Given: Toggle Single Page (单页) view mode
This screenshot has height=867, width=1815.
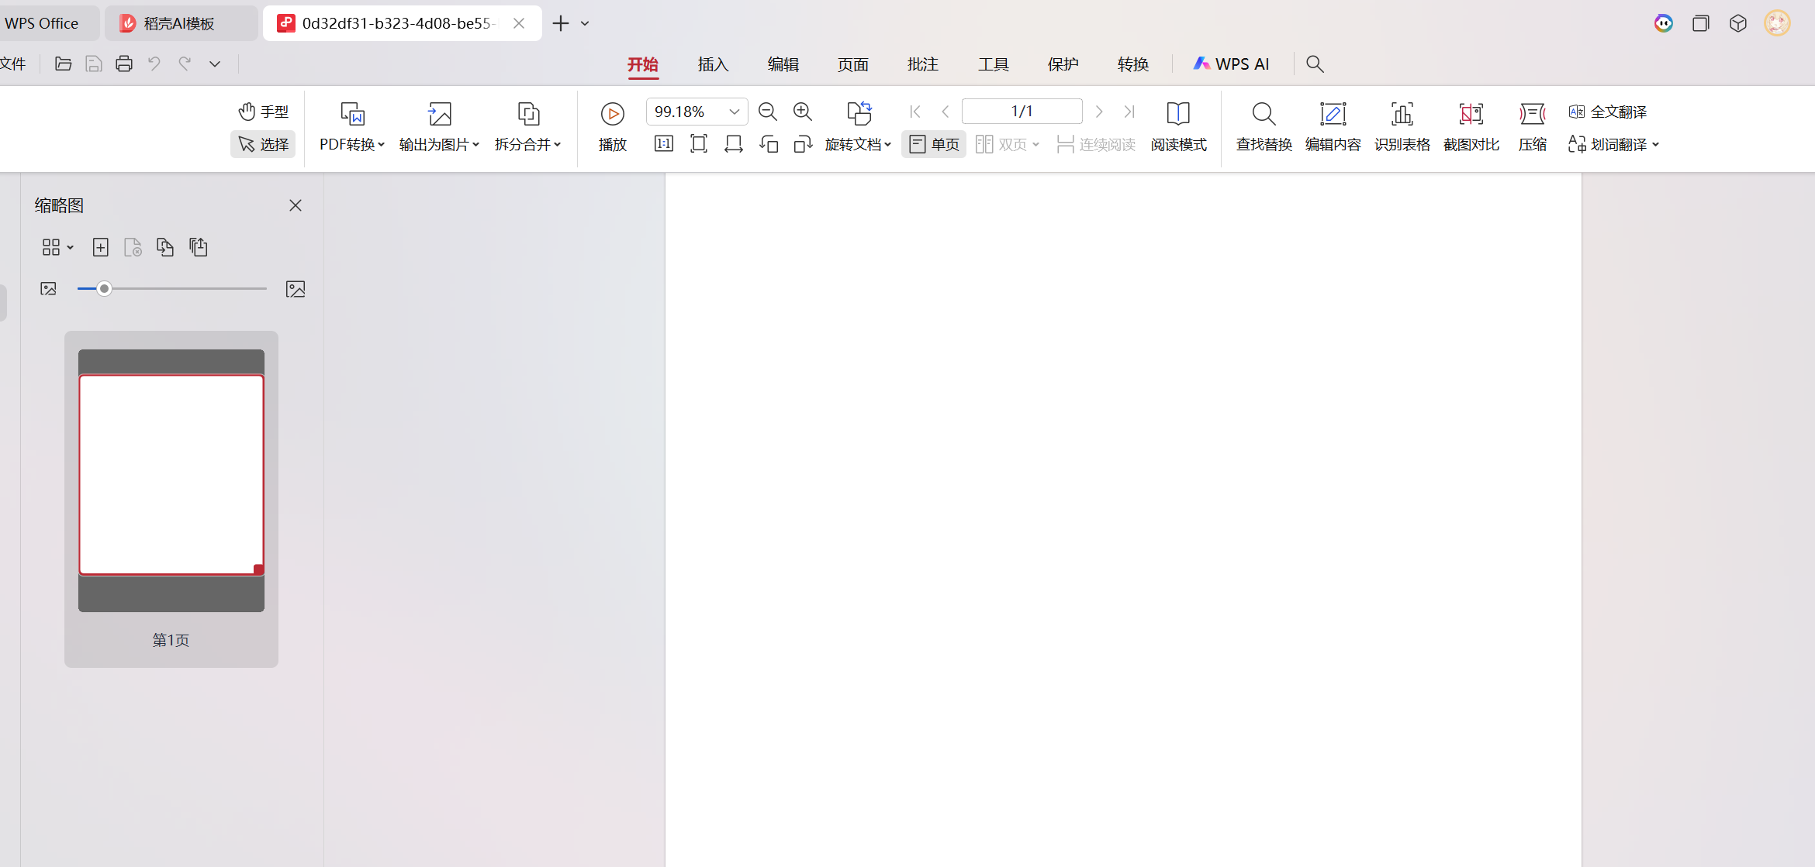Looking at the screenshot, I should tap(934, 144).
